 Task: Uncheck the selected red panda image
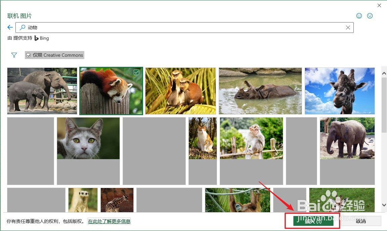(136, 72)
